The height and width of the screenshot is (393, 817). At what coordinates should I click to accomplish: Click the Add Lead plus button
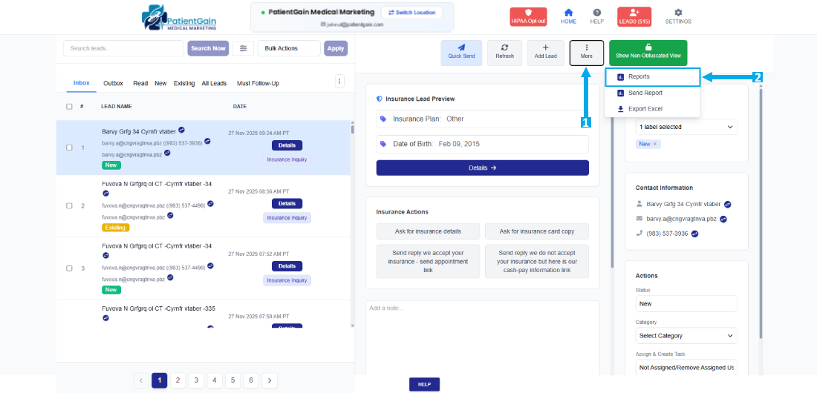point(545,53)
